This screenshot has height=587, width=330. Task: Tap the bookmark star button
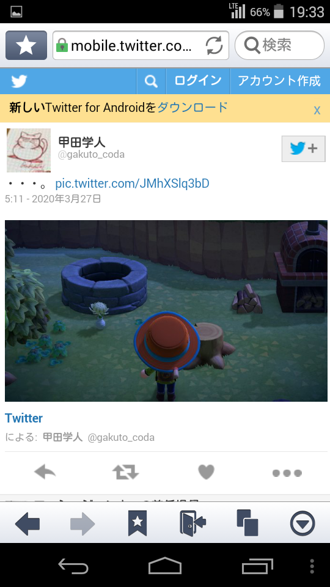point(26,45)
